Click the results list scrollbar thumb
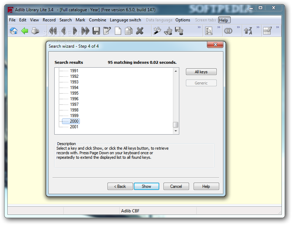Viewport: 292px width, 225px height. (x=176, y=124)
